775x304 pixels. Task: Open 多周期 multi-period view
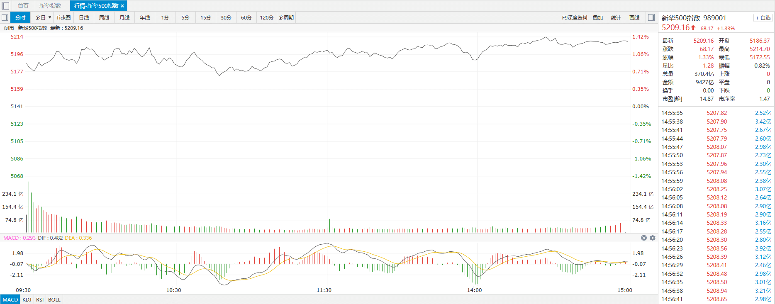click(286, 17)
